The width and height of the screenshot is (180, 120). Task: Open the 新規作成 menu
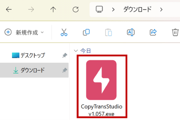24,32
